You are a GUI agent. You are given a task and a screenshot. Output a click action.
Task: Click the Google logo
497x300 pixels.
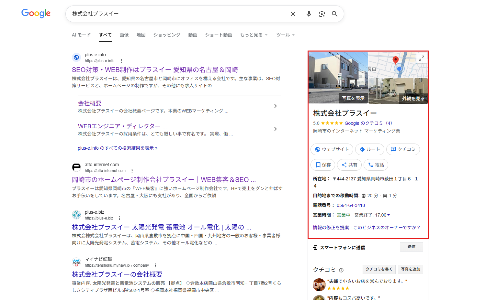coord(36,13)
